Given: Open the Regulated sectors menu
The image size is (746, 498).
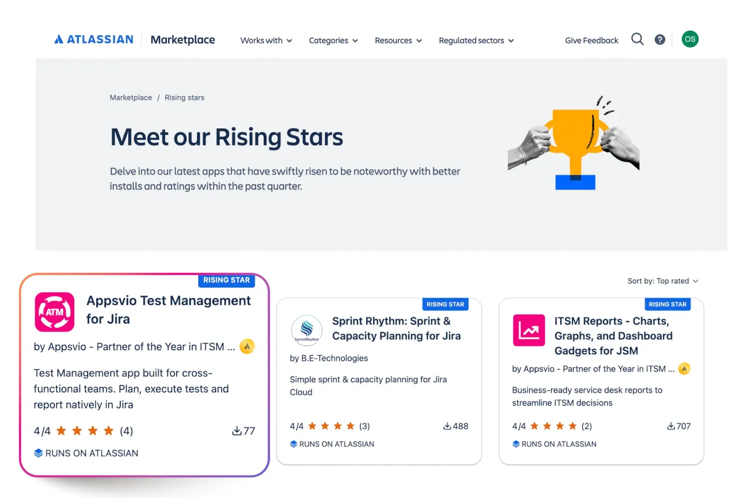Looking at the screenshot, I should pyautogui.click(x=475, y=41).
